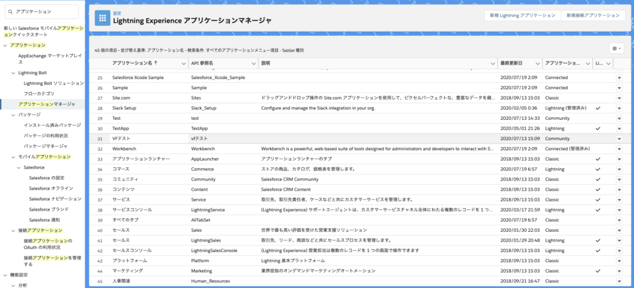The width and height of the screenshot is (634, 288).
Task: Open AppExchange マーケットプレイス in sidebar
Action: click(50, 59)
